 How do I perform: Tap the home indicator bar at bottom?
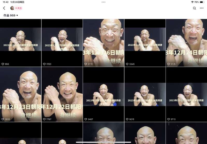click(103, 142)
